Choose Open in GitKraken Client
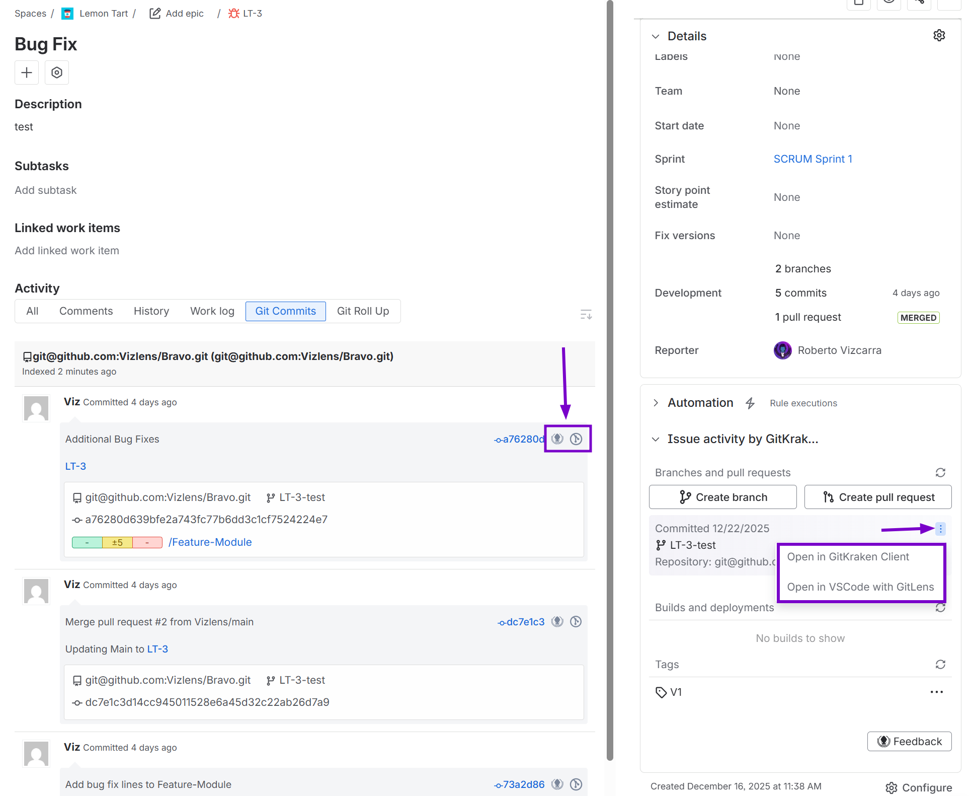This screenshot has height=796, width=972. (848, 556)
